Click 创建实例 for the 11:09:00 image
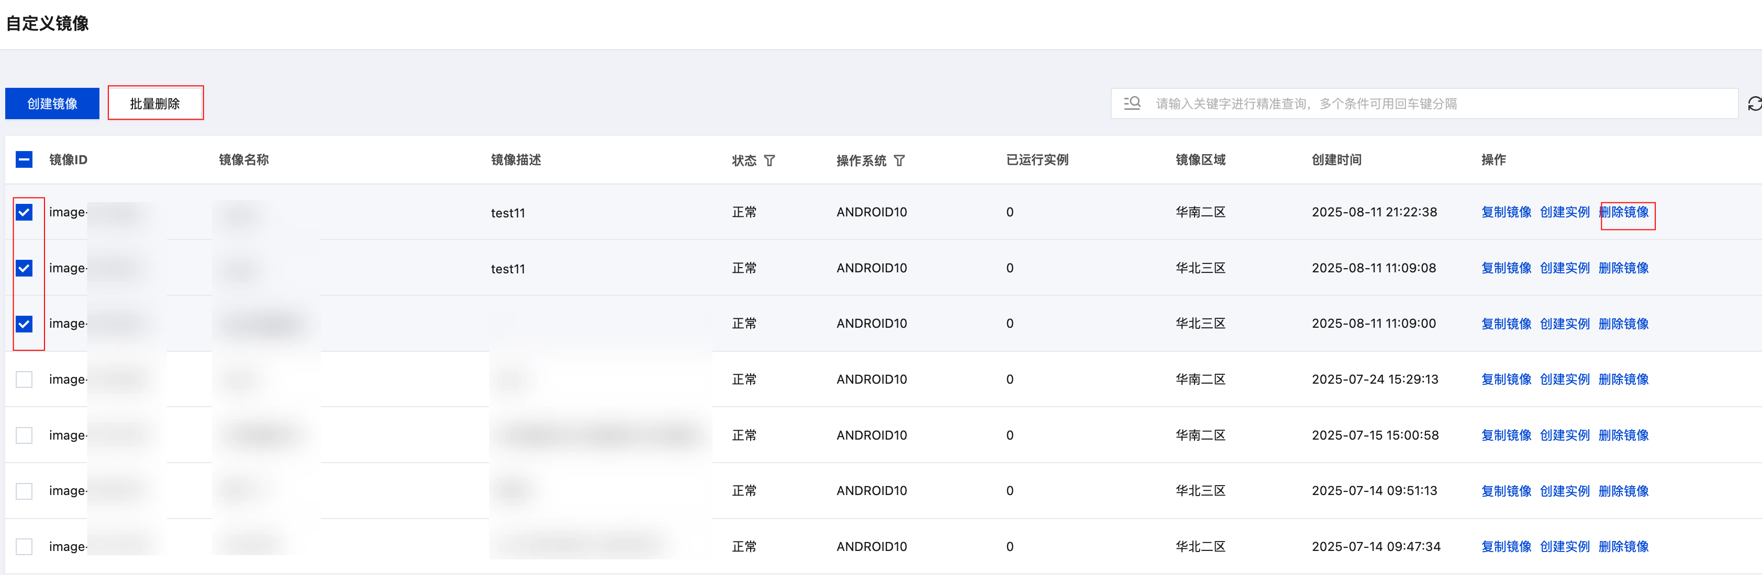 (1565, 324)
